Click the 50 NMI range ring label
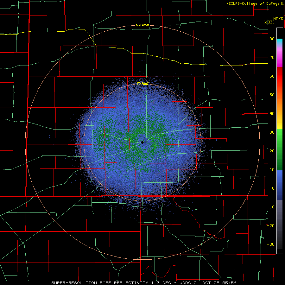Screen dimensions: 285x285 click(x=143, y=84)
